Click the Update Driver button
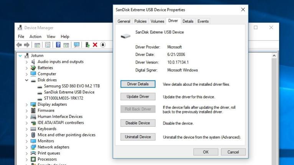The height and width of the screenshot is (165, 294). click(138, 96)
